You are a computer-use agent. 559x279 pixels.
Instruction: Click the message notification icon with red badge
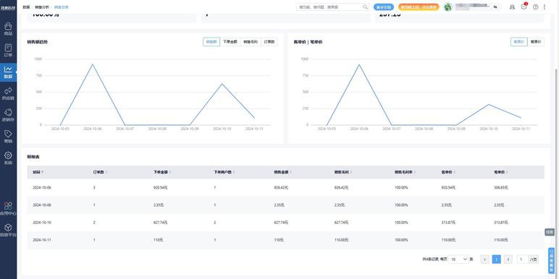524,7
